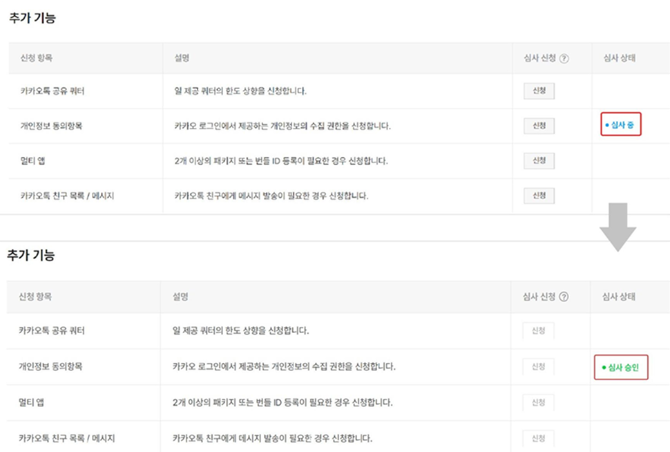Click enabled 신청 button for 카카오톡 공유 쿼터
This screenshot has width=670, height=452.
coord(539,91)
